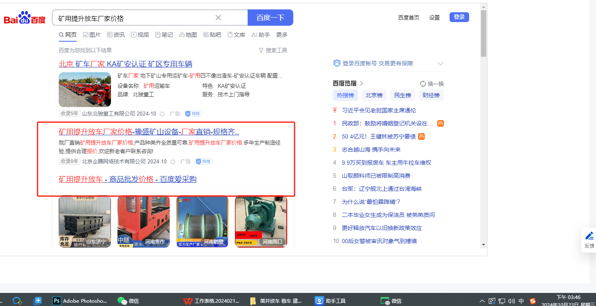Open the 助手工具 taskbar app

coord(330,301)
